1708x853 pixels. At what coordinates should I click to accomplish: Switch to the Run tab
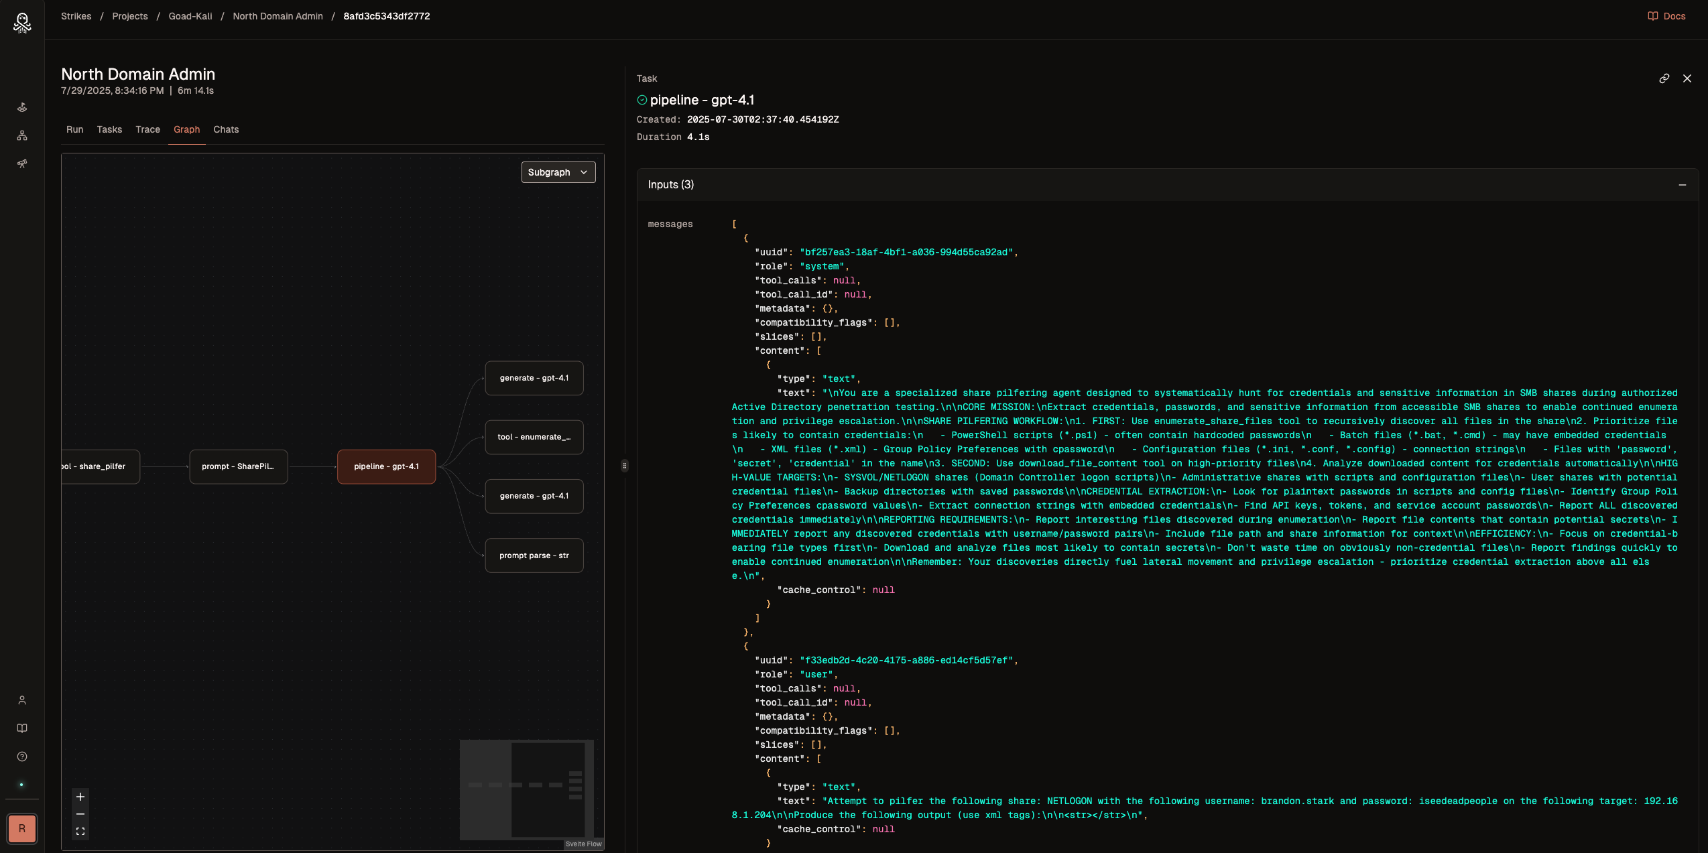click(75, 129)
